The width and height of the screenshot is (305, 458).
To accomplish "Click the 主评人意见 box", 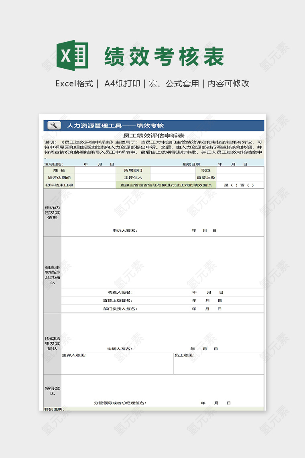I will point(117,363).
